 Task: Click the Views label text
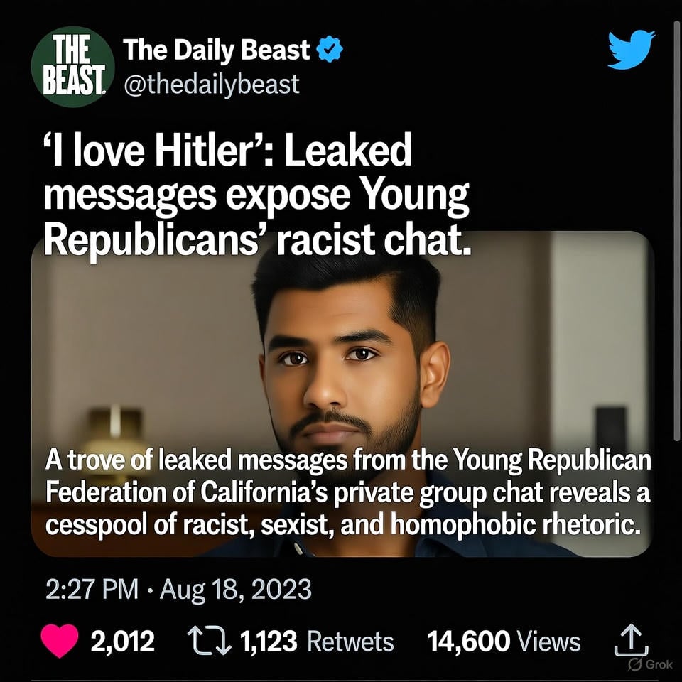click(x=549, y=641)
